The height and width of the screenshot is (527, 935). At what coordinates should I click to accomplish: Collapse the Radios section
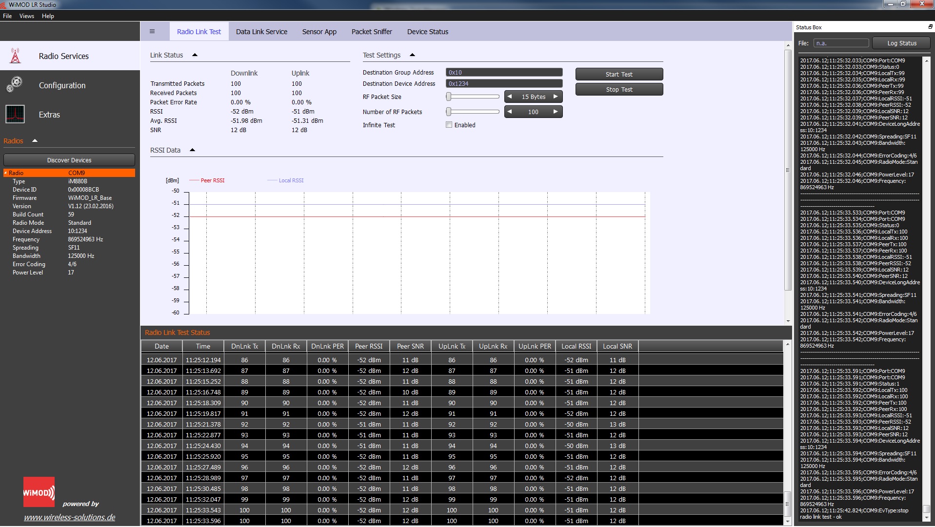(x=35, y=141)
